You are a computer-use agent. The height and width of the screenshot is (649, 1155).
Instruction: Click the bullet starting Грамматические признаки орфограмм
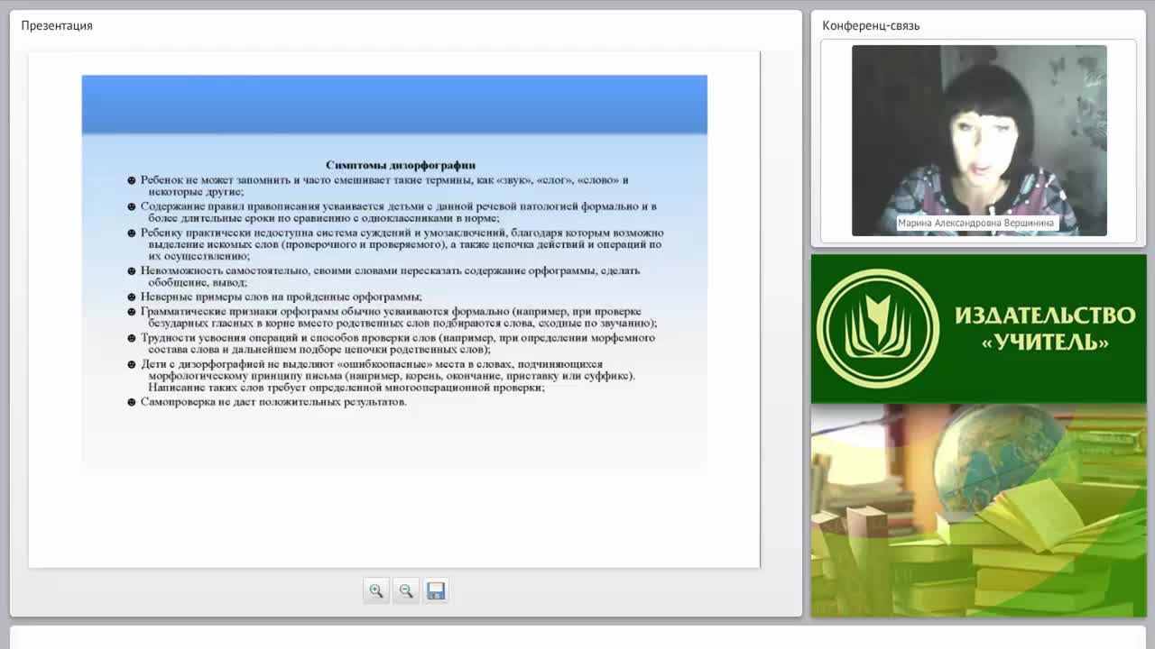click(x=393, y=317)
